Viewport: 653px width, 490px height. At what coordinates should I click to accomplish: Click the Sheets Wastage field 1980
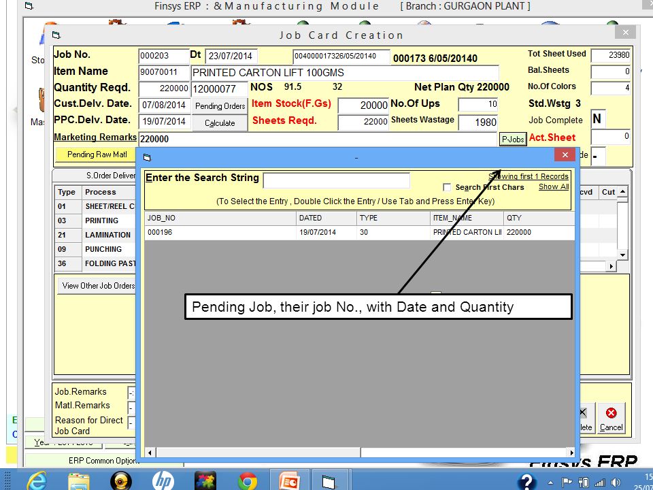click(x=478, y=122)
